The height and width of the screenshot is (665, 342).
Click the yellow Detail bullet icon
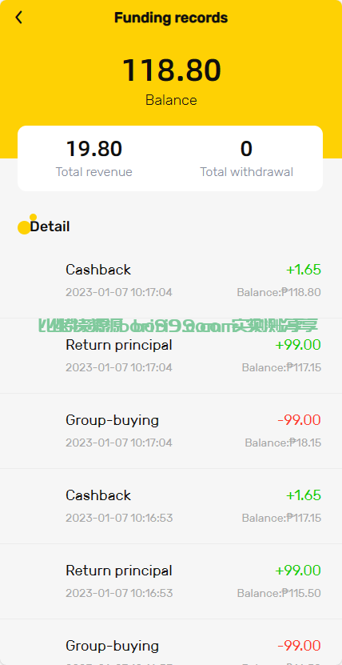tap(26, 224)
